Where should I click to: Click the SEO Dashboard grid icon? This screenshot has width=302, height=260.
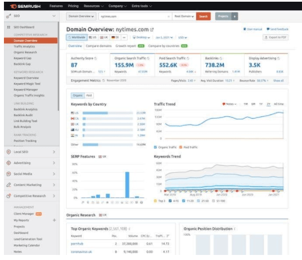coord(8,27)
